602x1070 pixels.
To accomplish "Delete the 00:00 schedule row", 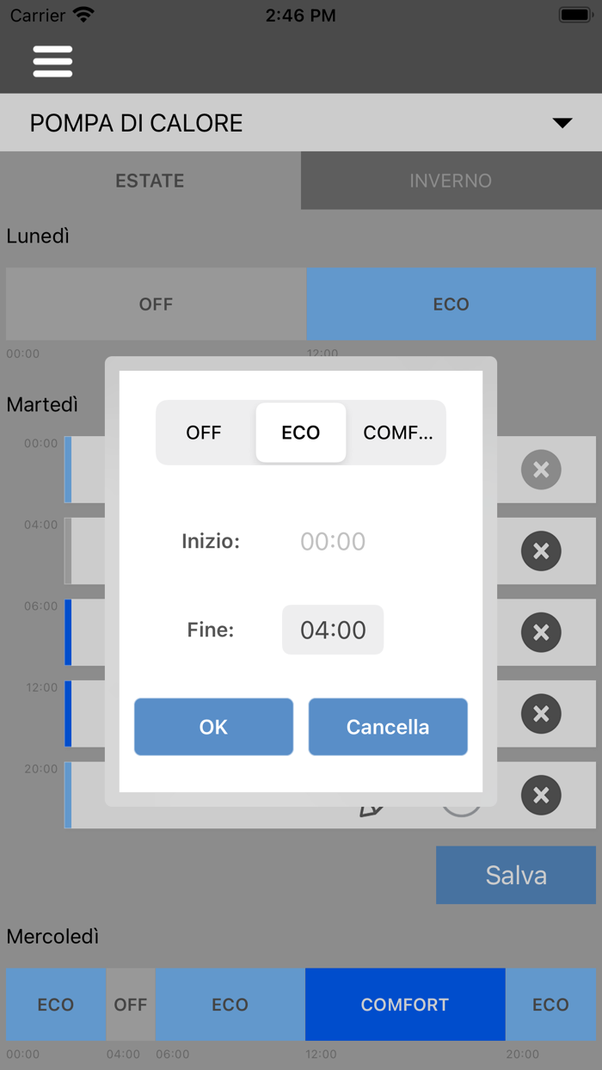I will click(x=541, y=470).
